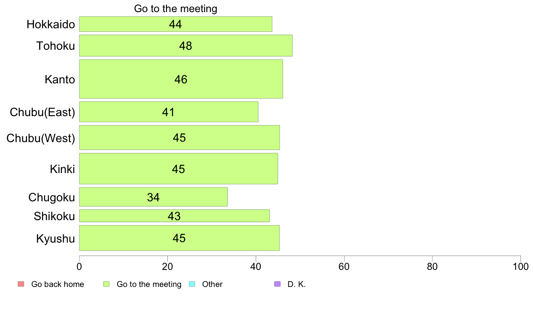Click the green Go to the meeting swatch

[106, 284]
